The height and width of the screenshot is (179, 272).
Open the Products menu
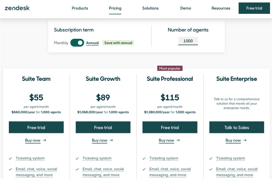click(80, 8)
